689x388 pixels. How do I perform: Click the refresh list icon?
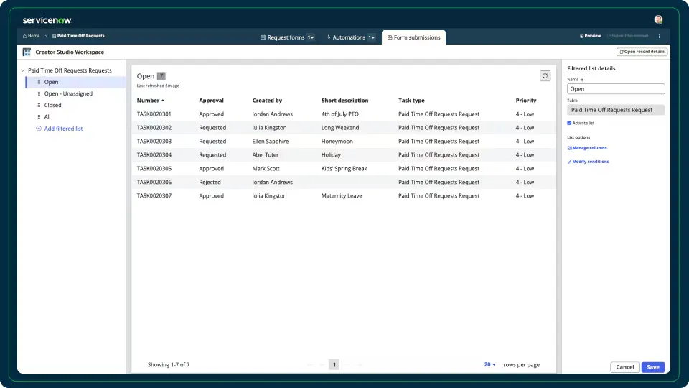[x=545, y=76]
